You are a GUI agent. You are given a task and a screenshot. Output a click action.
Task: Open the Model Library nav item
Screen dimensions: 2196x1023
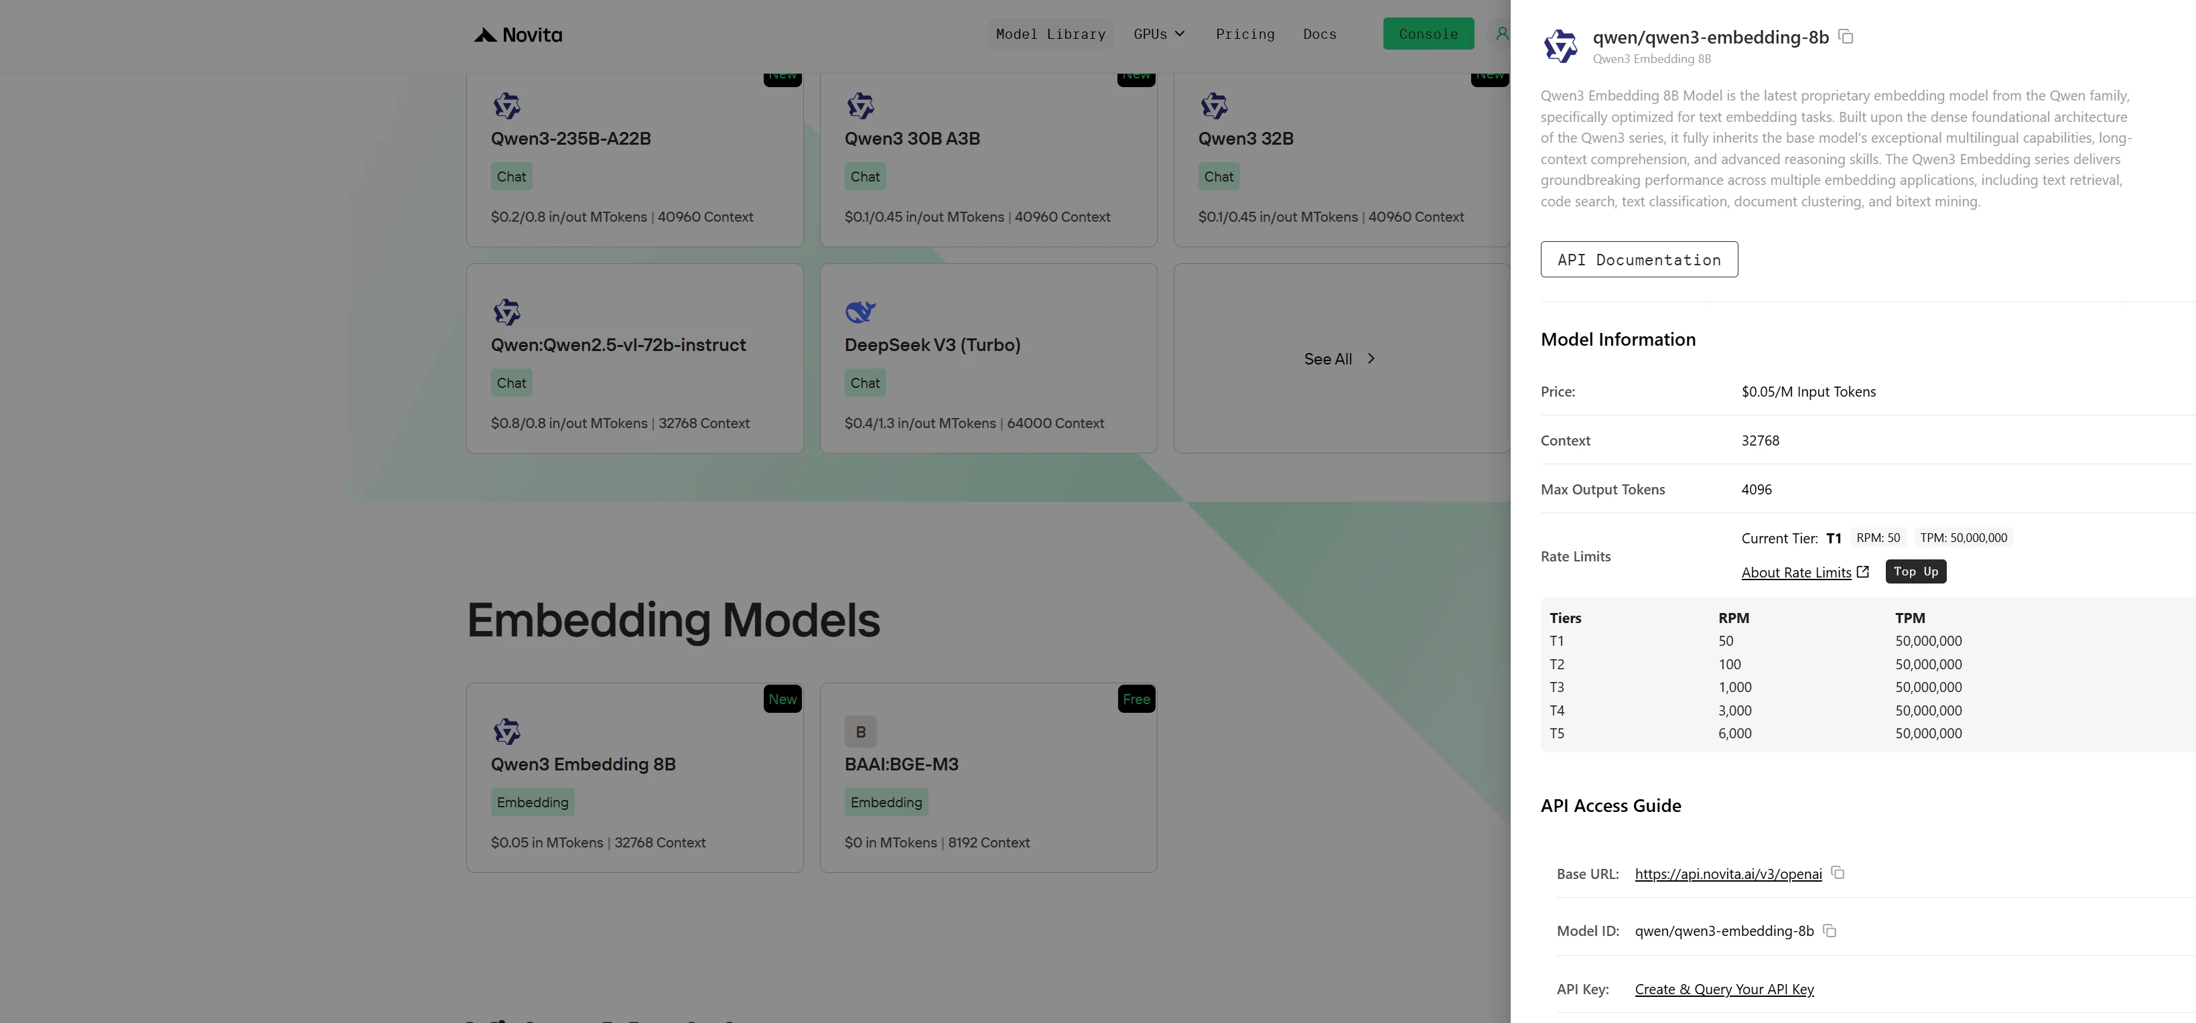(x=1050, y=34)
